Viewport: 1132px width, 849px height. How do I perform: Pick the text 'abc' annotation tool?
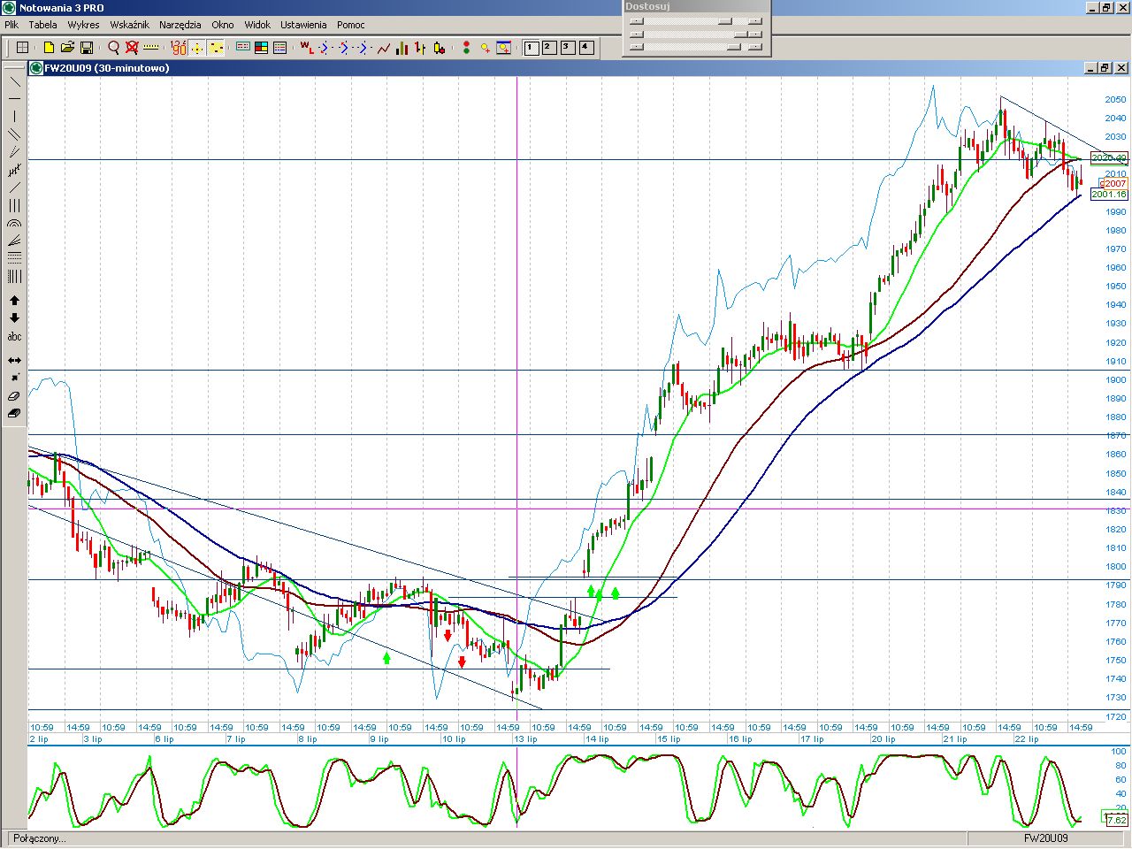coord(14,337)
